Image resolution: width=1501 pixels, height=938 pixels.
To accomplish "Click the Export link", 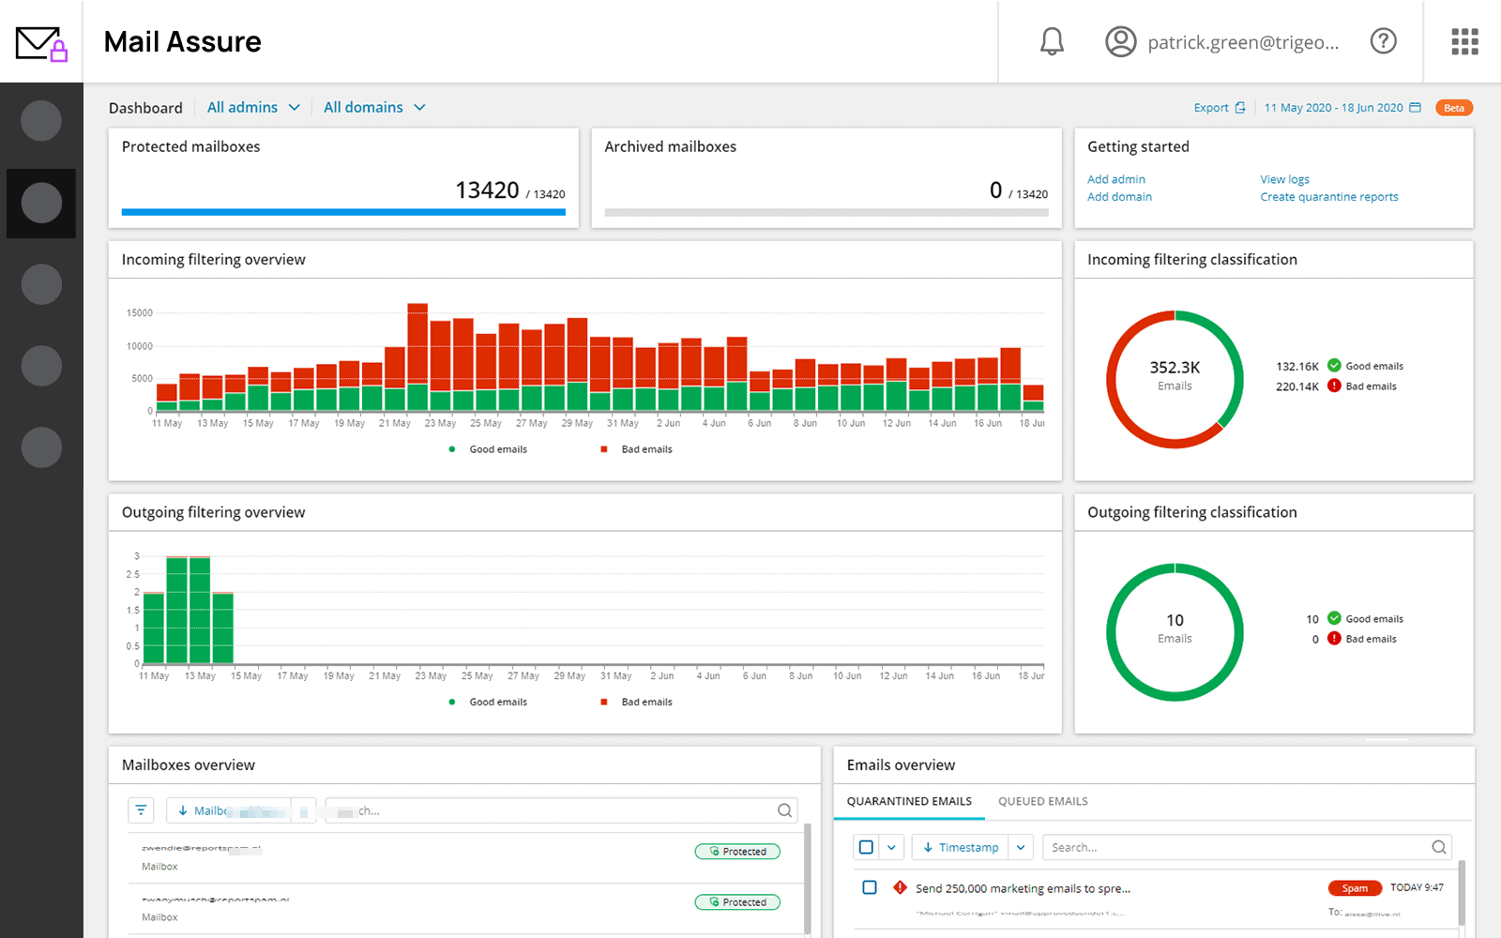I will click(x=1210, y=108).
